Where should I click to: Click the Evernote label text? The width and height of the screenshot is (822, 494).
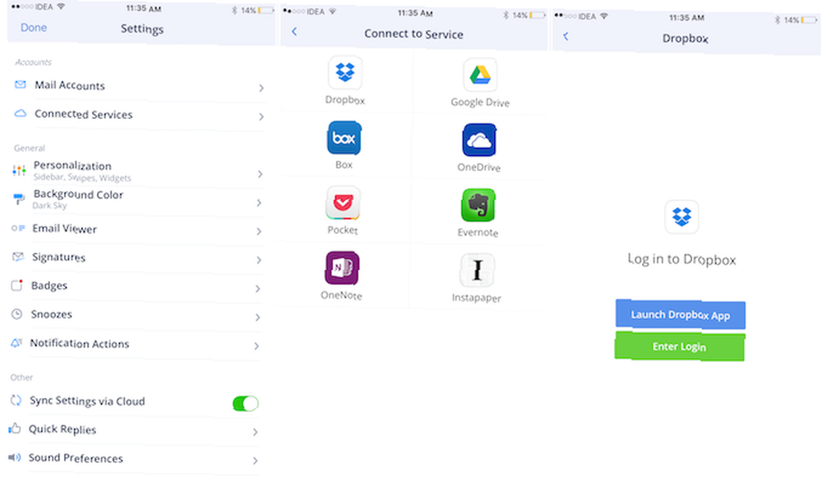[x=478, y=232]
